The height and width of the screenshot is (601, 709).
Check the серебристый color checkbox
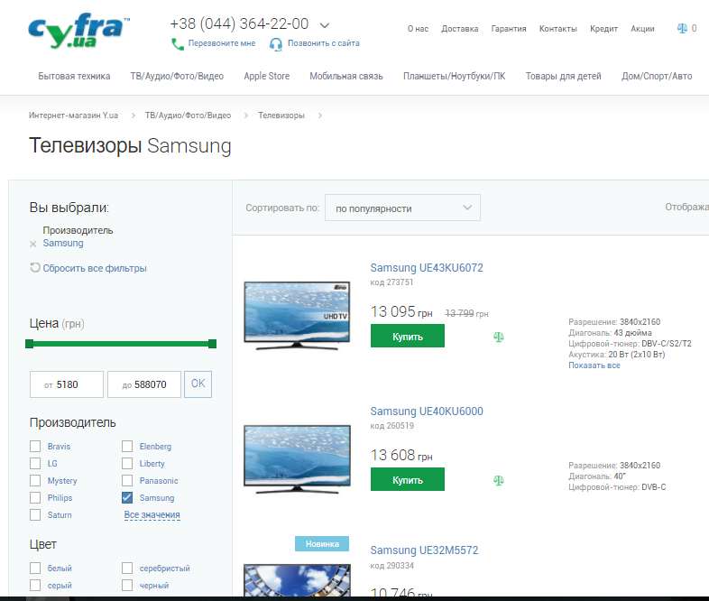point(127,568)
